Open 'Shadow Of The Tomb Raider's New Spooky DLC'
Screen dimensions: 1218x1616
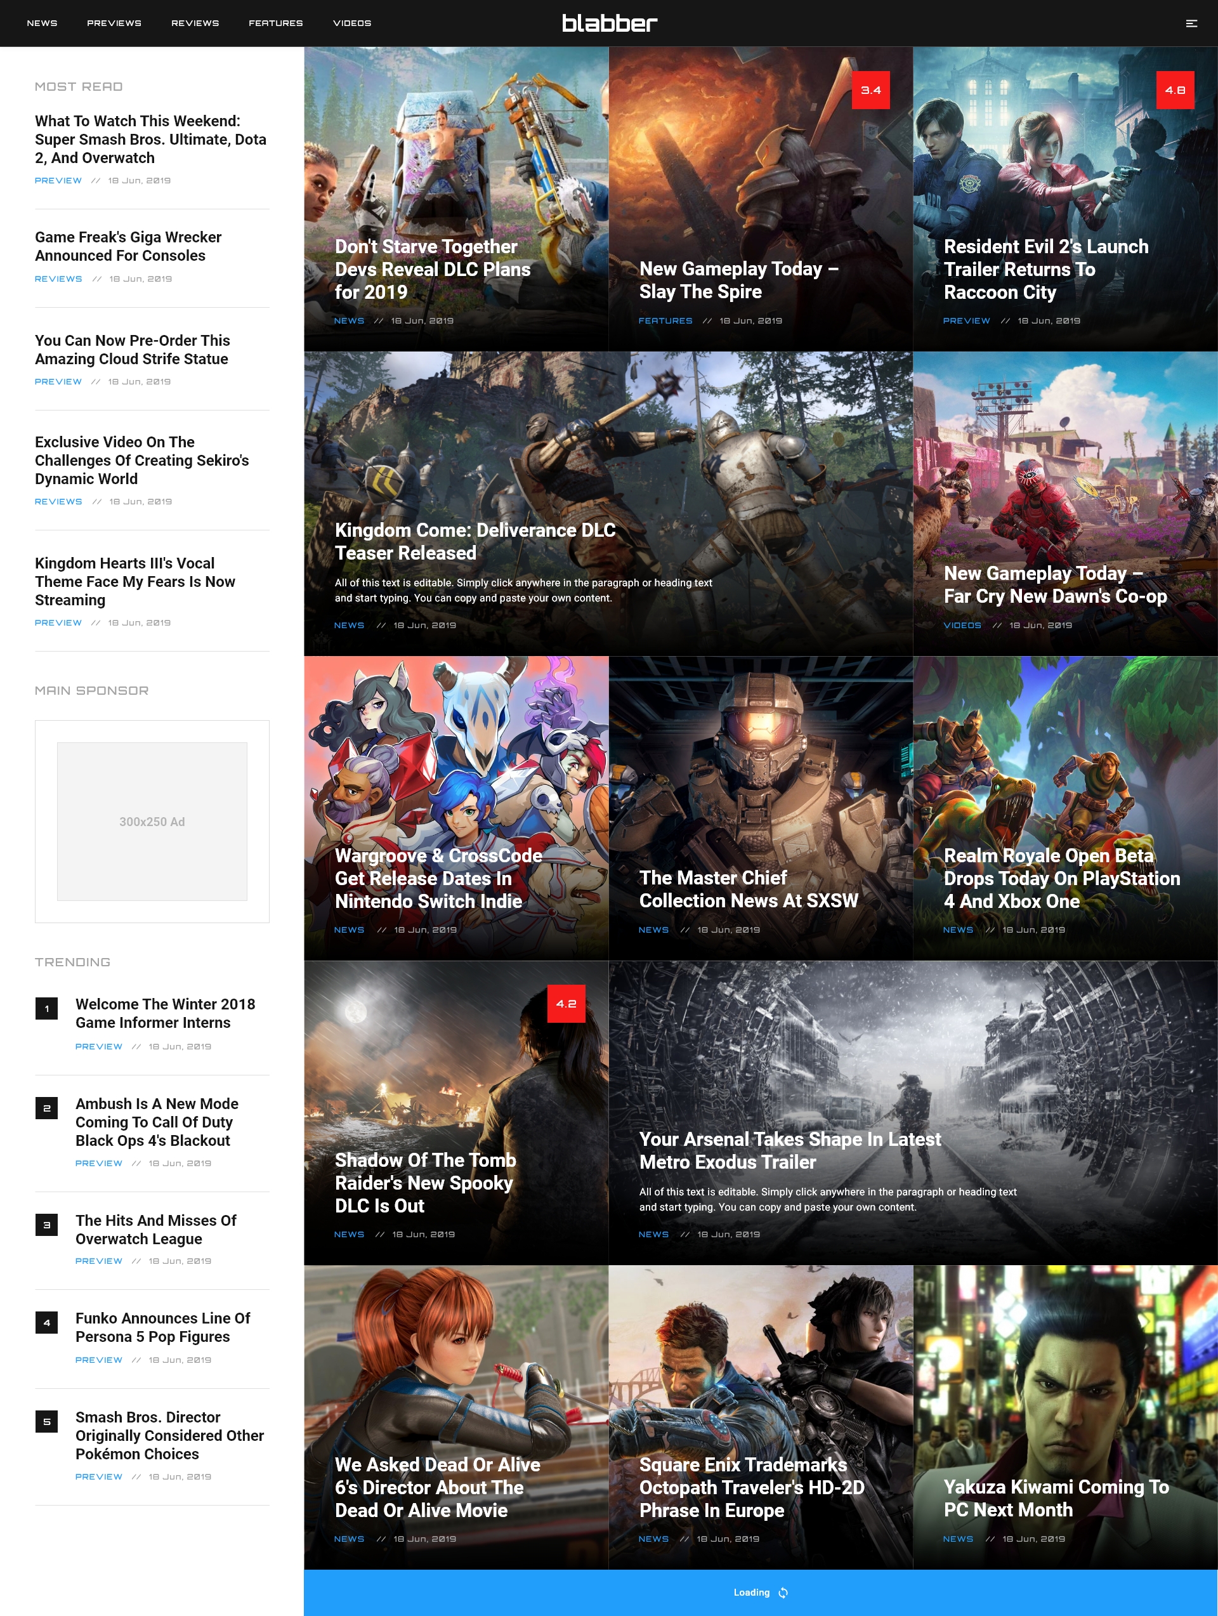425,1183
